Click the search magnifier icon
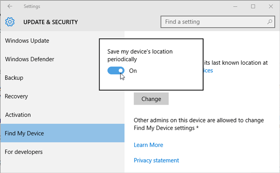 [x=270, y=22]
